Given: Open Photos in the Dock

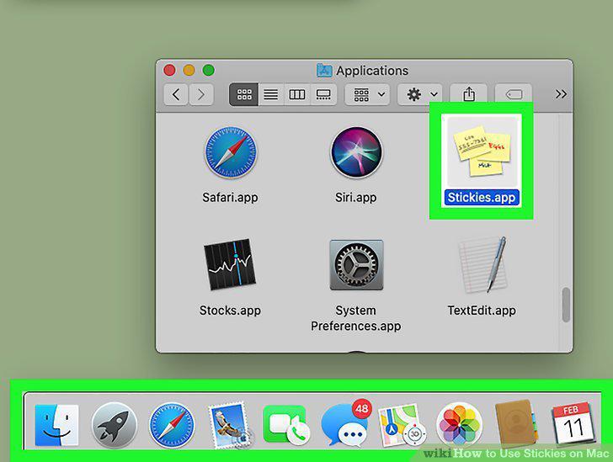Looking at the screenshot, I should (x=459, y=425).
